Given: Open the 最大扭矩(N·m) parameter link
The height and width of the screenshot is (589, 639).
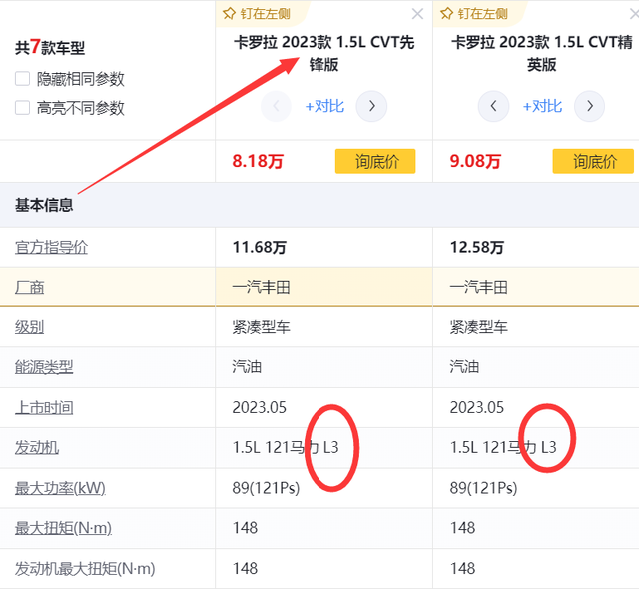Looking at the screenshot, I should pos(63,528).
